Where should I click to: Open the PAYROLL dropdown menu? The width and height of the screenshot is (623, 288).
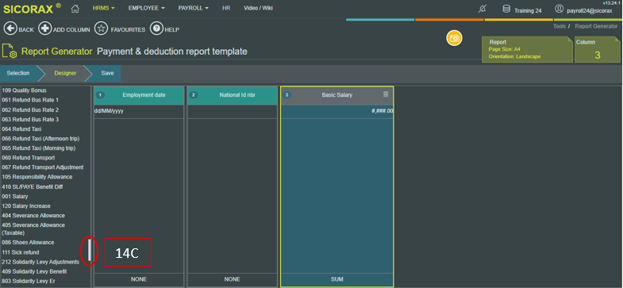(193, 9)
